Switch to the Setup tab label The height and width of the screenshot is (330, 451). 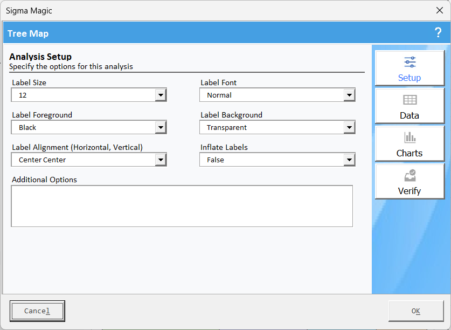[410, 78]
